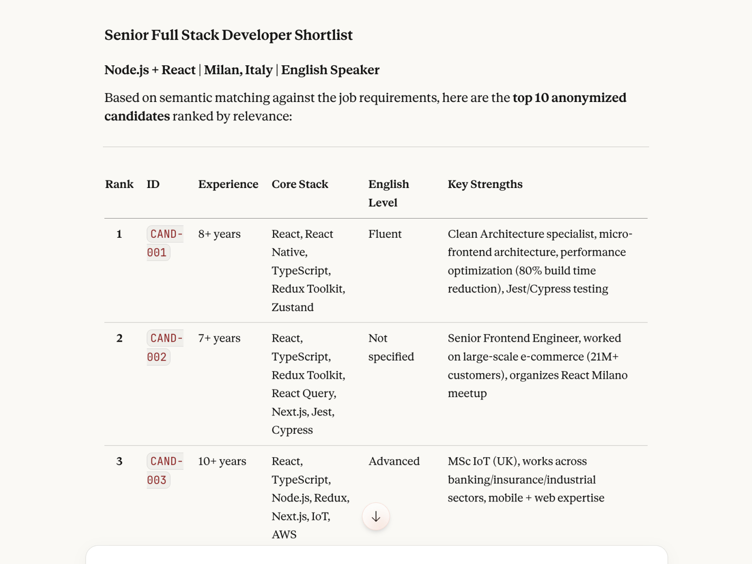
Task: Click the '8+ years' experience cell
Action: (219, 234)
